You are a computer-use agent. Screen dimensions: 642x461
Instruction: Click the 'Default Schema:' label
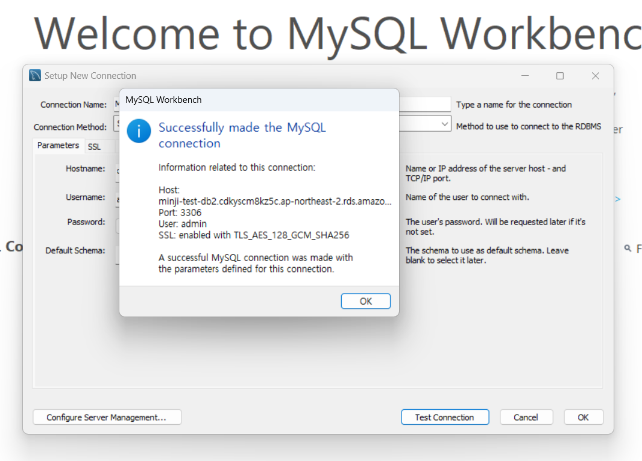point(75,250)
